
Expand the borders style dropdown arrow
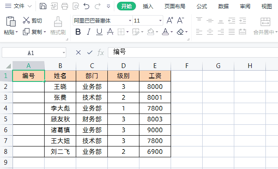tap(127, 32)
